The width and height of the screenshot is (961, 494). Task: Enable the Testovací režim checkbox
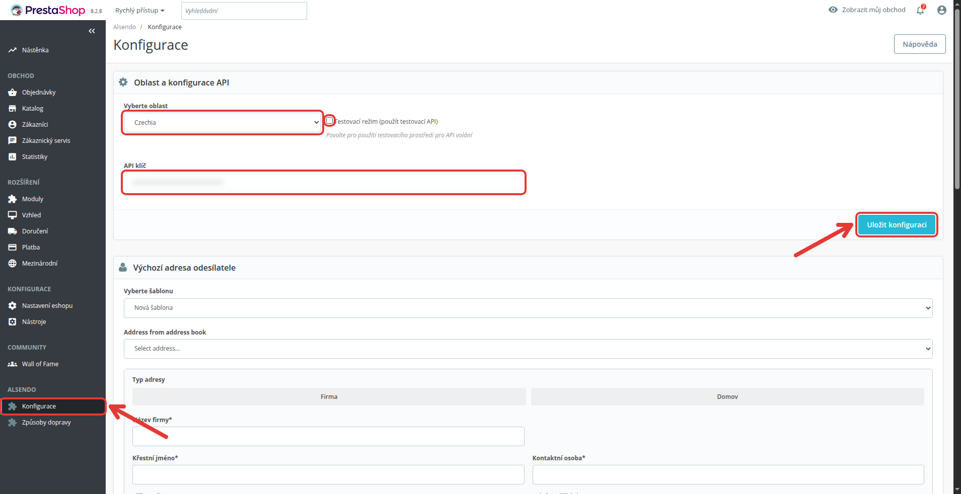pos(329,121)
